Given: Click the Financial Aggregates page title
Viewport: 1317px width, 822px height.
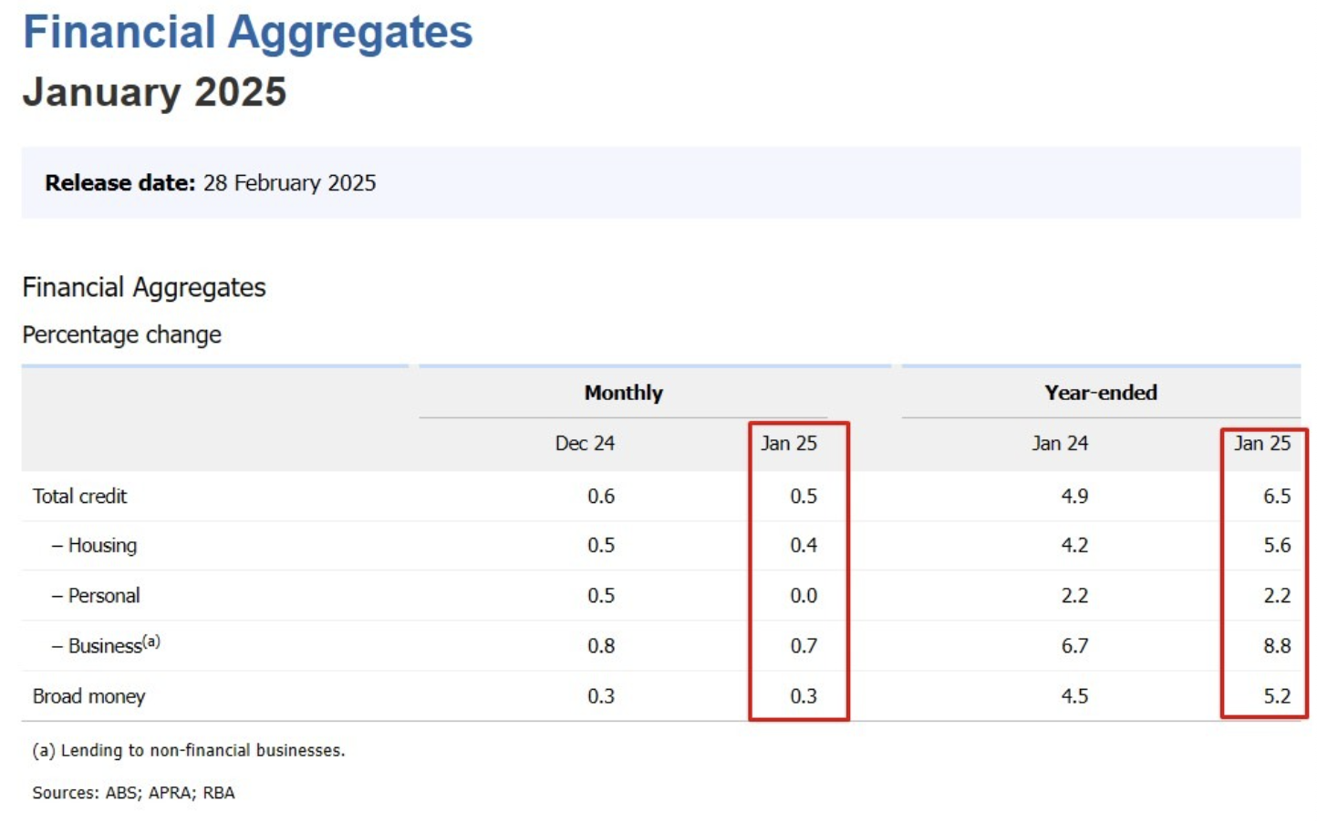Looking at the screenshot, I should [247, 33].
